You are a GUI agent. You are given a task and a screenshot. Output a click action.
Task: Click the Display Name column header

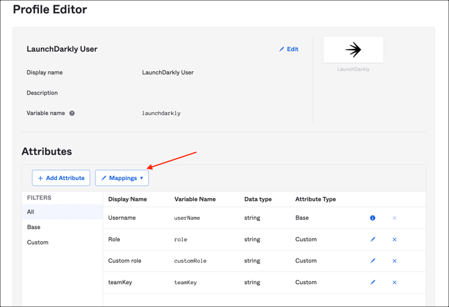tap(128, 199)
